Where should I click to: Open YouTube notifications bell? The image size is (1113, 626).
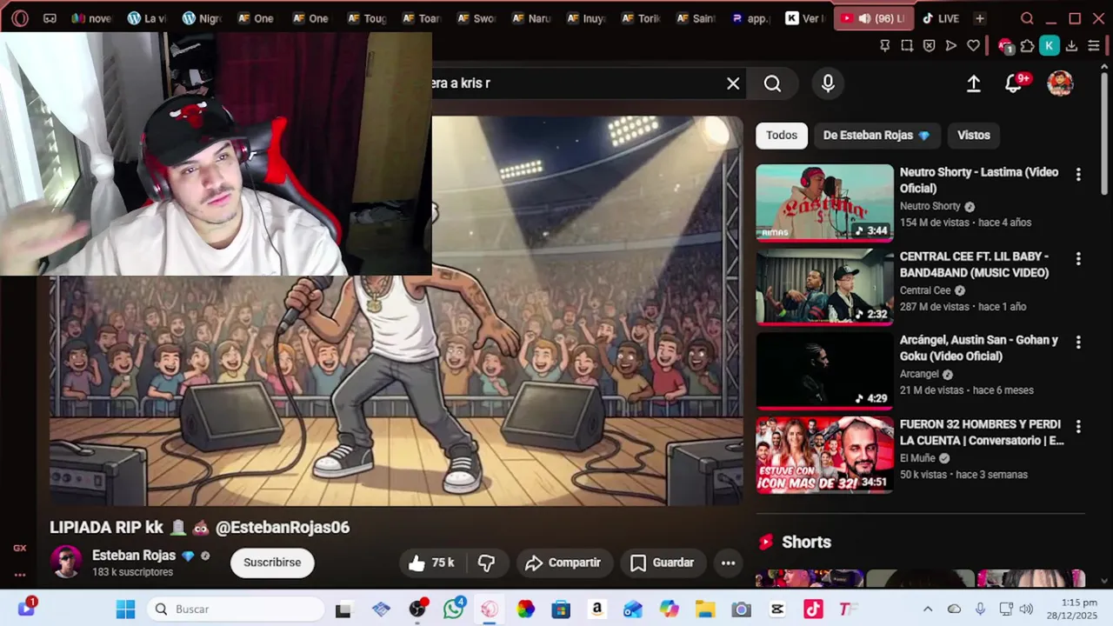(1014, 83)
